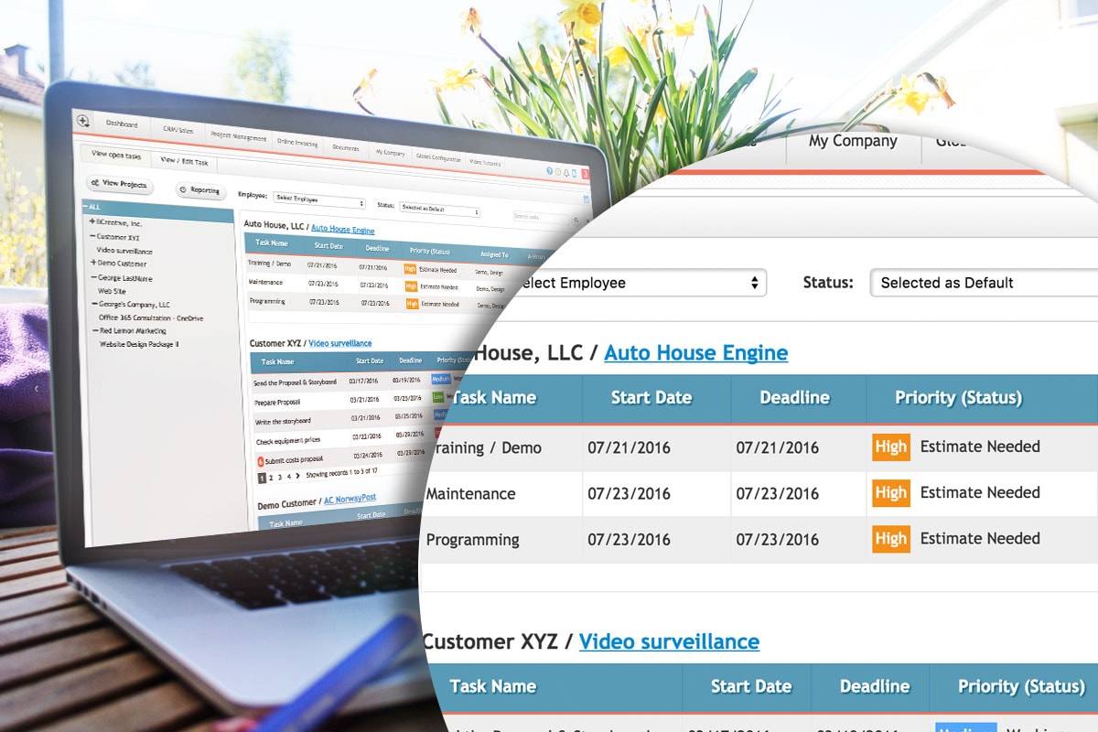The width and height of the screenshot is (1098, 732).
Task: Open the Select Employee dropdown on the laptop screen
Action: [319, 202]
